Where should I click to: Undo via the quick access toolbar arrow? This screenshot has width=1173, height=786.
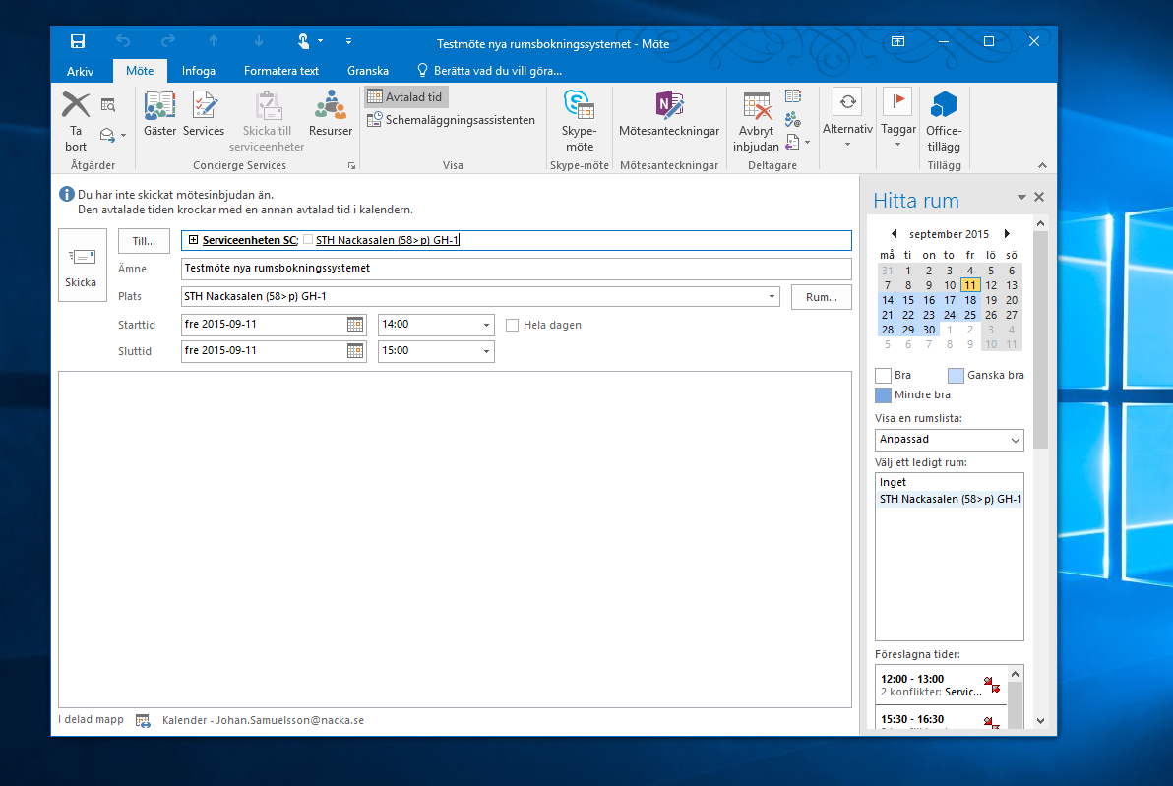coord(123,41)
